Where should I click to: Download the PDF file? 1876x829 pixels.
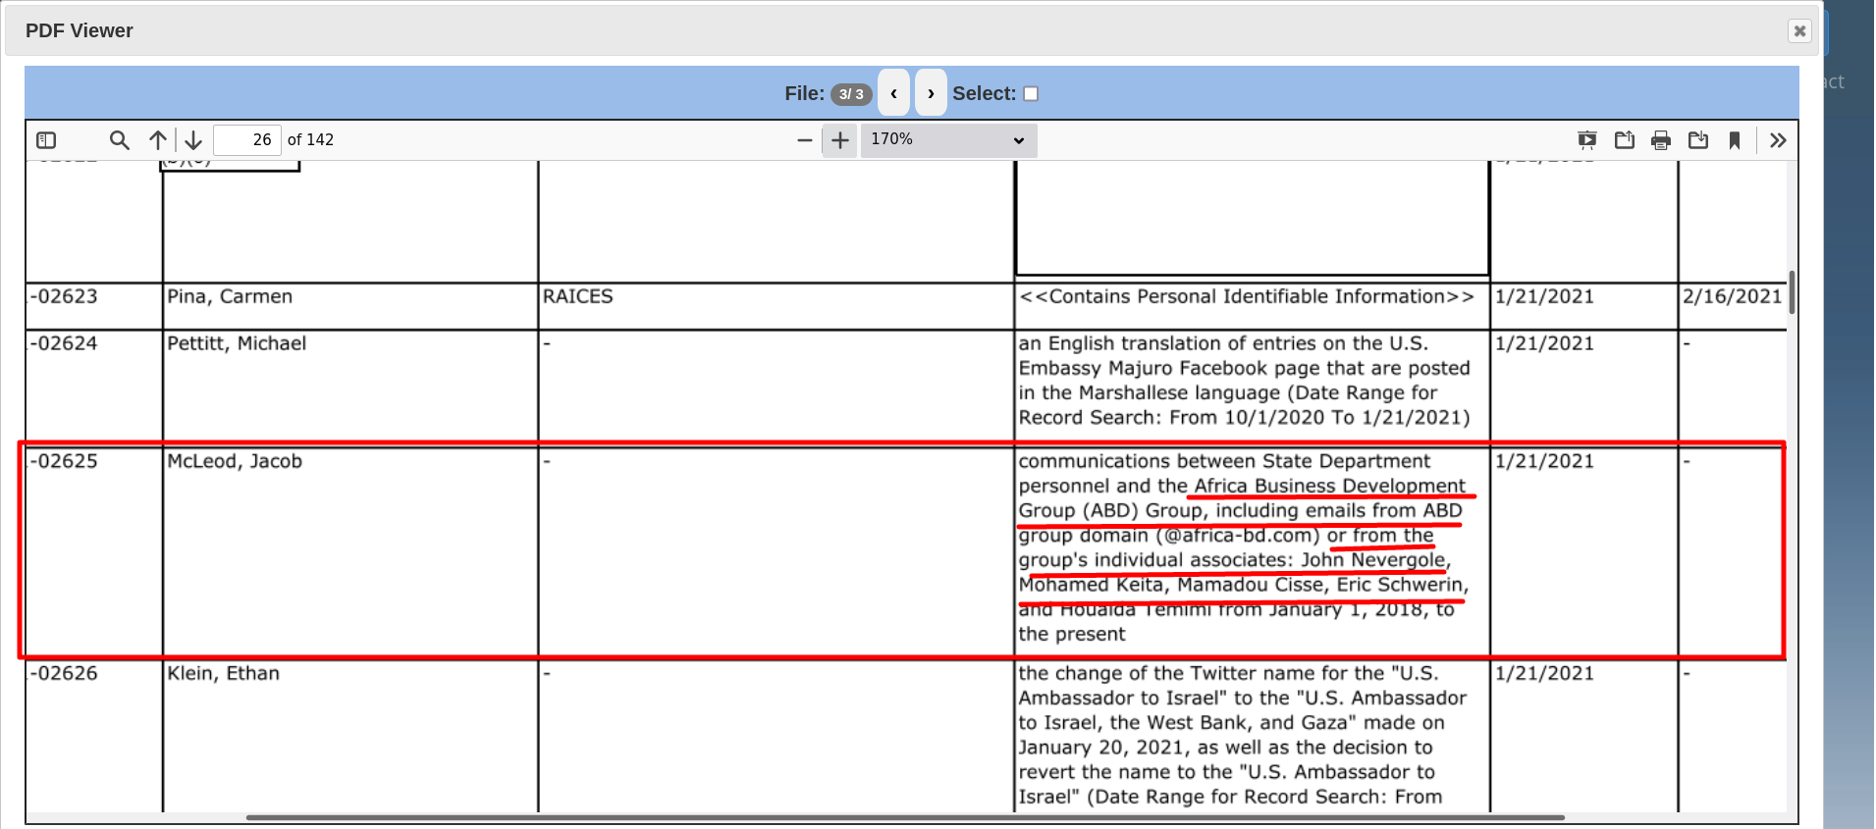point(1698,140)
